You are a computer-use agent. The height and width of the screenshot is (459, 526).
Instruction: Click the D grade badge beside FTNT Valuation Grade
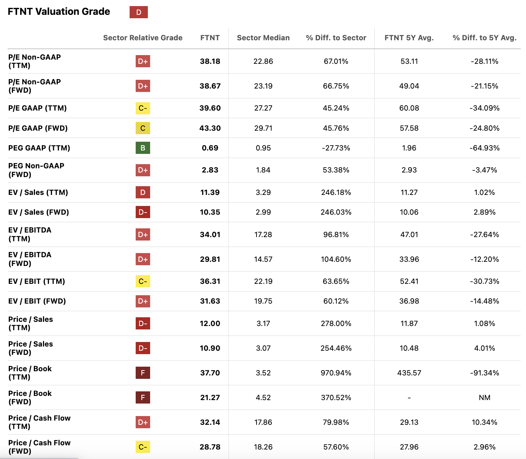[139, 12]
